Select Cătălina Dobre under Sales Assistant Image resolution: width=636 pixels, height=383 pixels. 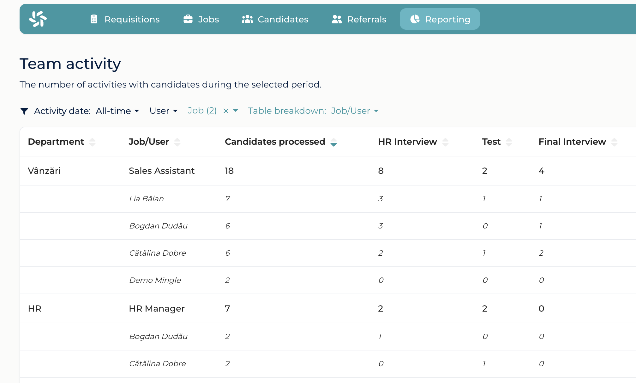coord(328,253)
